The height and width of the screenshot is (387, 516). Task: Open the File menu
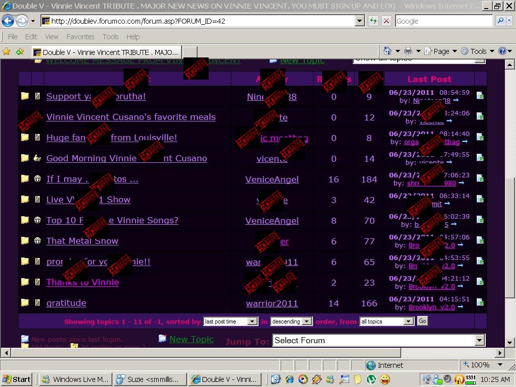[13, 36]
